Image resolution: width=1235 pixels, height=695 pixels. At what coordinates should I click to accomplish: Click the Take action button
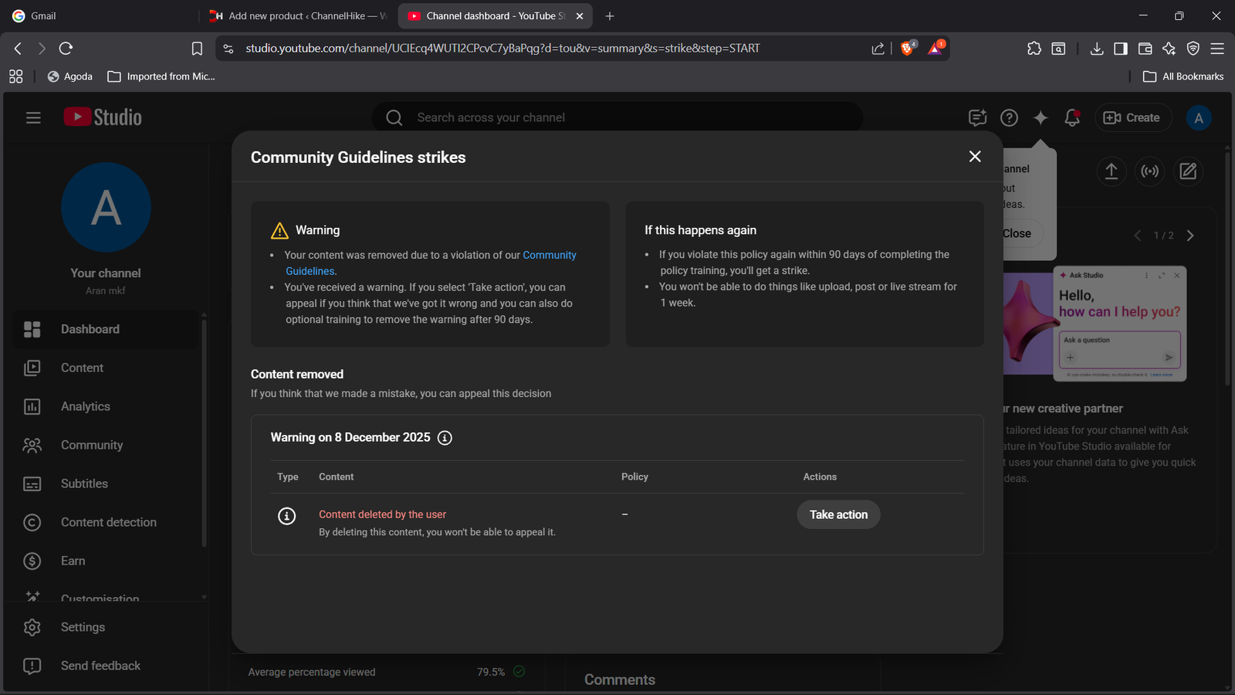(838, 514)
